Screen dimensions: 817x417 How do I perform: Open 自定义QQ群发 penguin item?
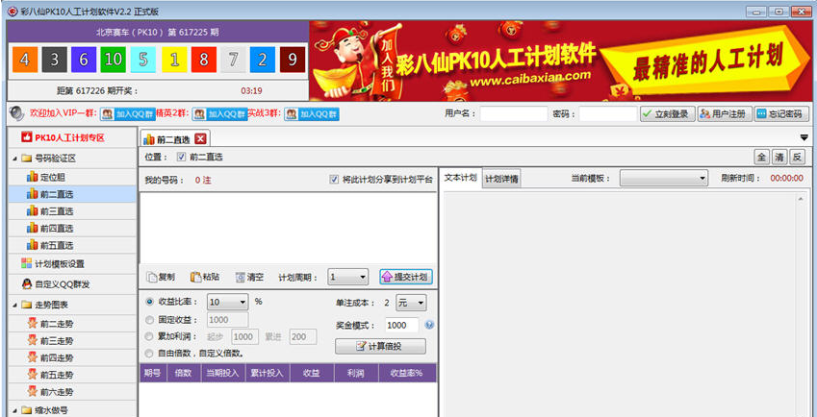[73, 284]
